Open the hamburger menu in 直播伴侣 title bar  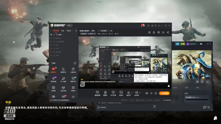pos(159,26)
